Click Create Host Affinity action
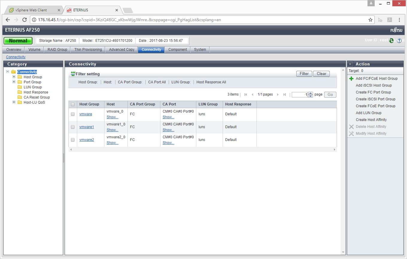This screenshot has height=259, width=407. pyautogui.click(x=371, y=120)
